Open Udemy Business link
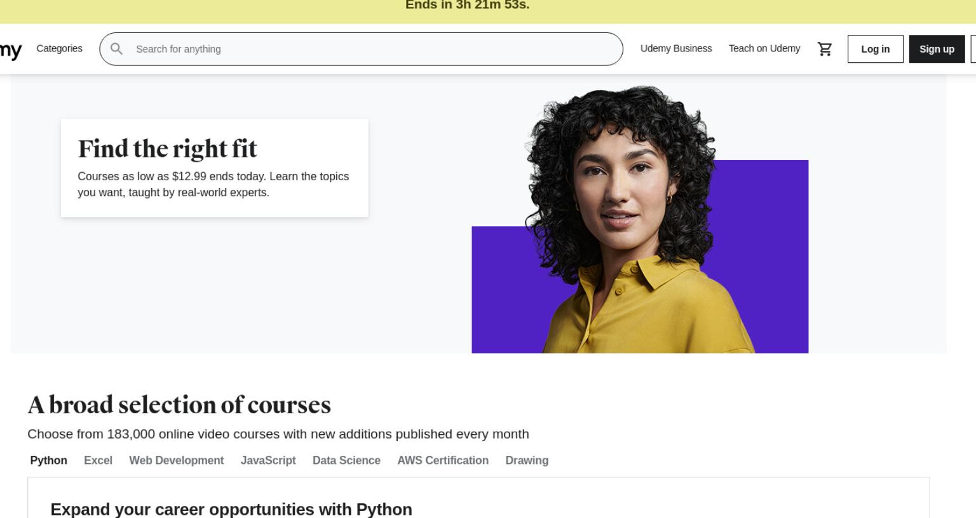 point(676,48)
